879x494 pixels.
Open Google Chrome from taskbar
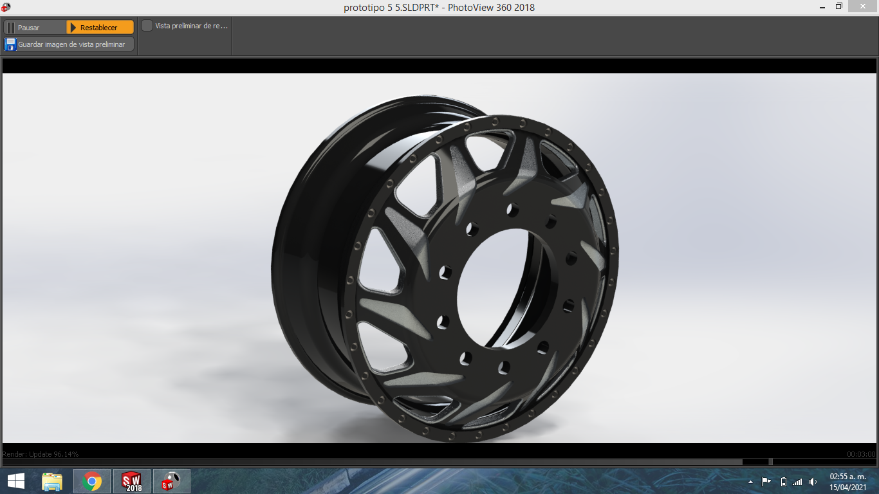[x=92, y=481]
